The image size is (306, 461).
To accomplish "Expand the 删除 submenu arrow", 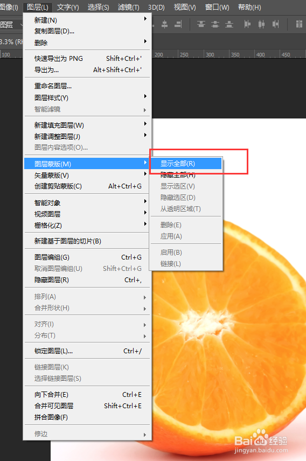I will point(145,41).
